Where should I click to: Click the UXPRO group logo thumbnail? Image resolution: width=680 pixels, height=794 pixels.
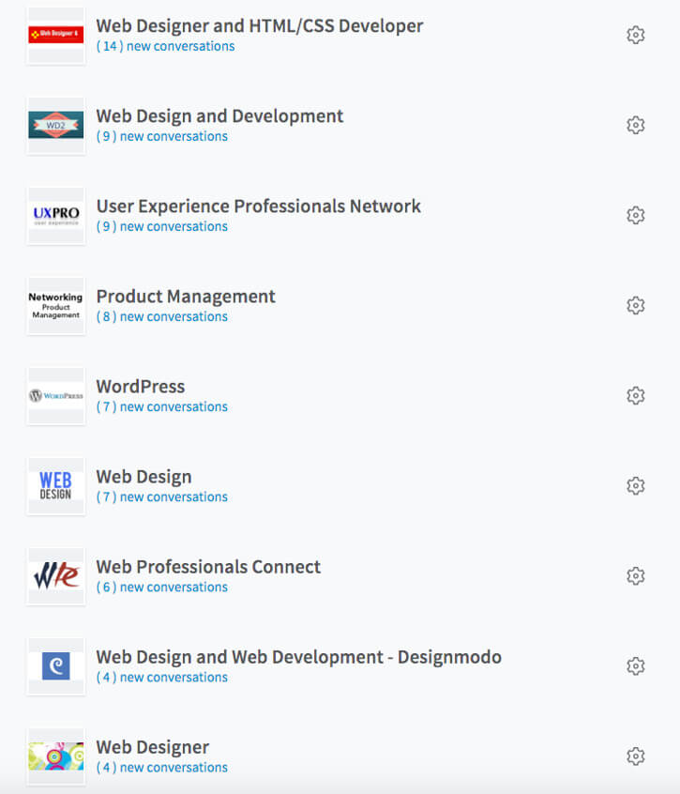point(55,216)
